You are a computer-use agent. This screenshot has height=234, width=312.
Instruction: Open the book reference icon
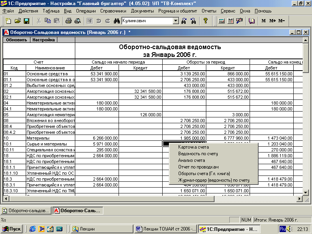pyautogui.click(x=252, y=21)
